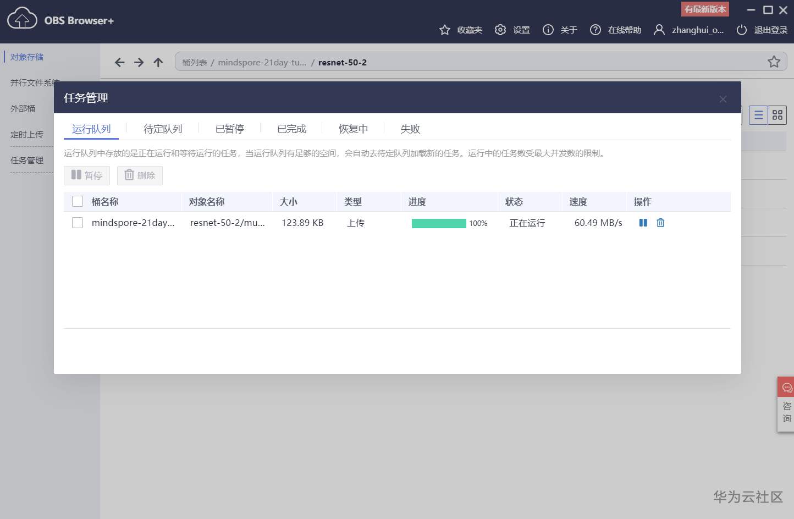The width and height of the screenshot is (794, 519).
Task: Click the 退出登录 power icon
Action: (x=742, y=30)
